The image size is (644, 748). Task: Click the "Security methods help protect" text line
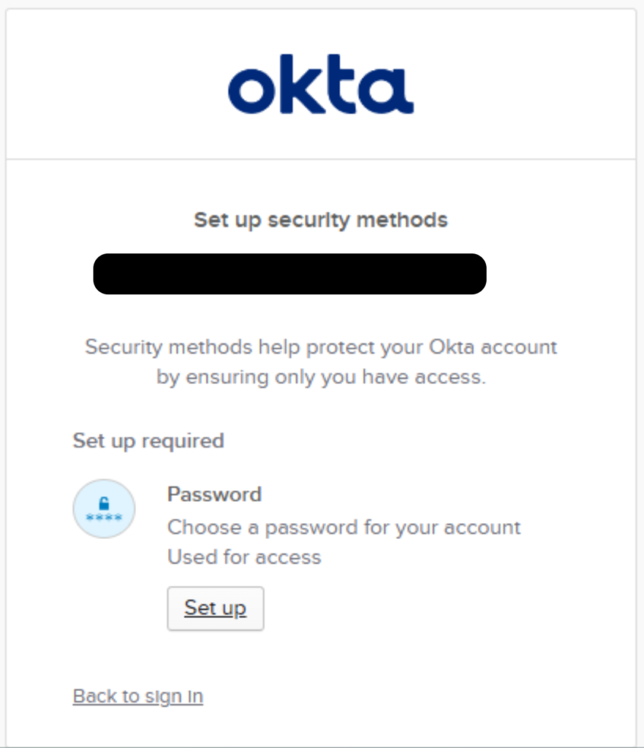point(321,346)
